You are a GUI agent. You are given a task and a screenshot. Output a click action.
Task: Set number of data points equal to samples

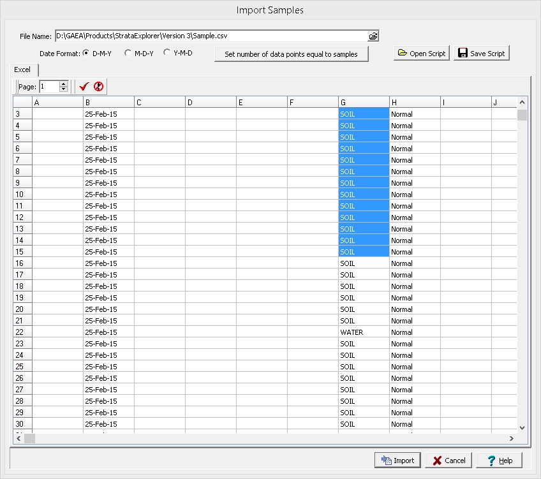(291, 54)
